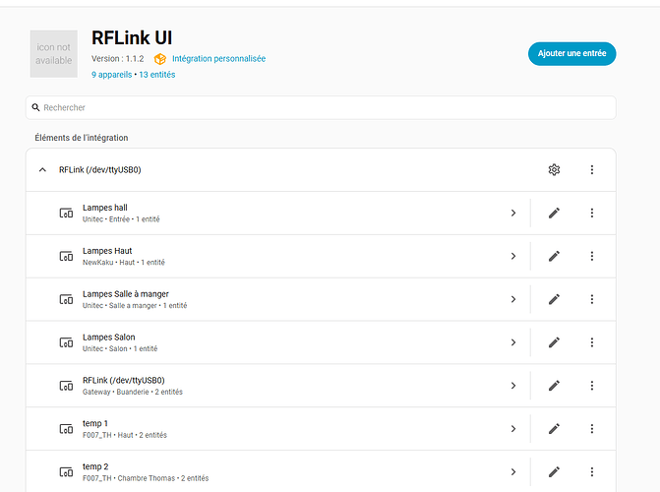Click 'F007_TH • Chambre Thomas • 2 entités' subtitle
The width and height of the screenshot is (660, 492).
tap(146, 478)
